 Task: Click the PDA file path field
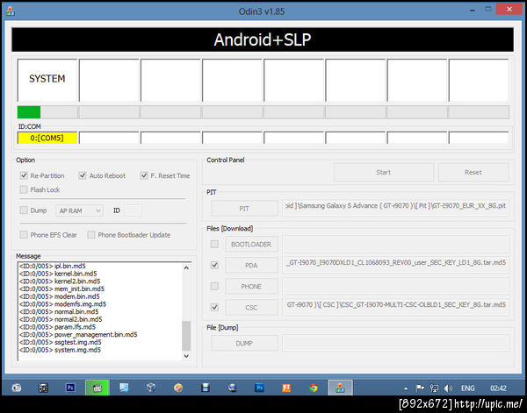click(x=395, y=265)
